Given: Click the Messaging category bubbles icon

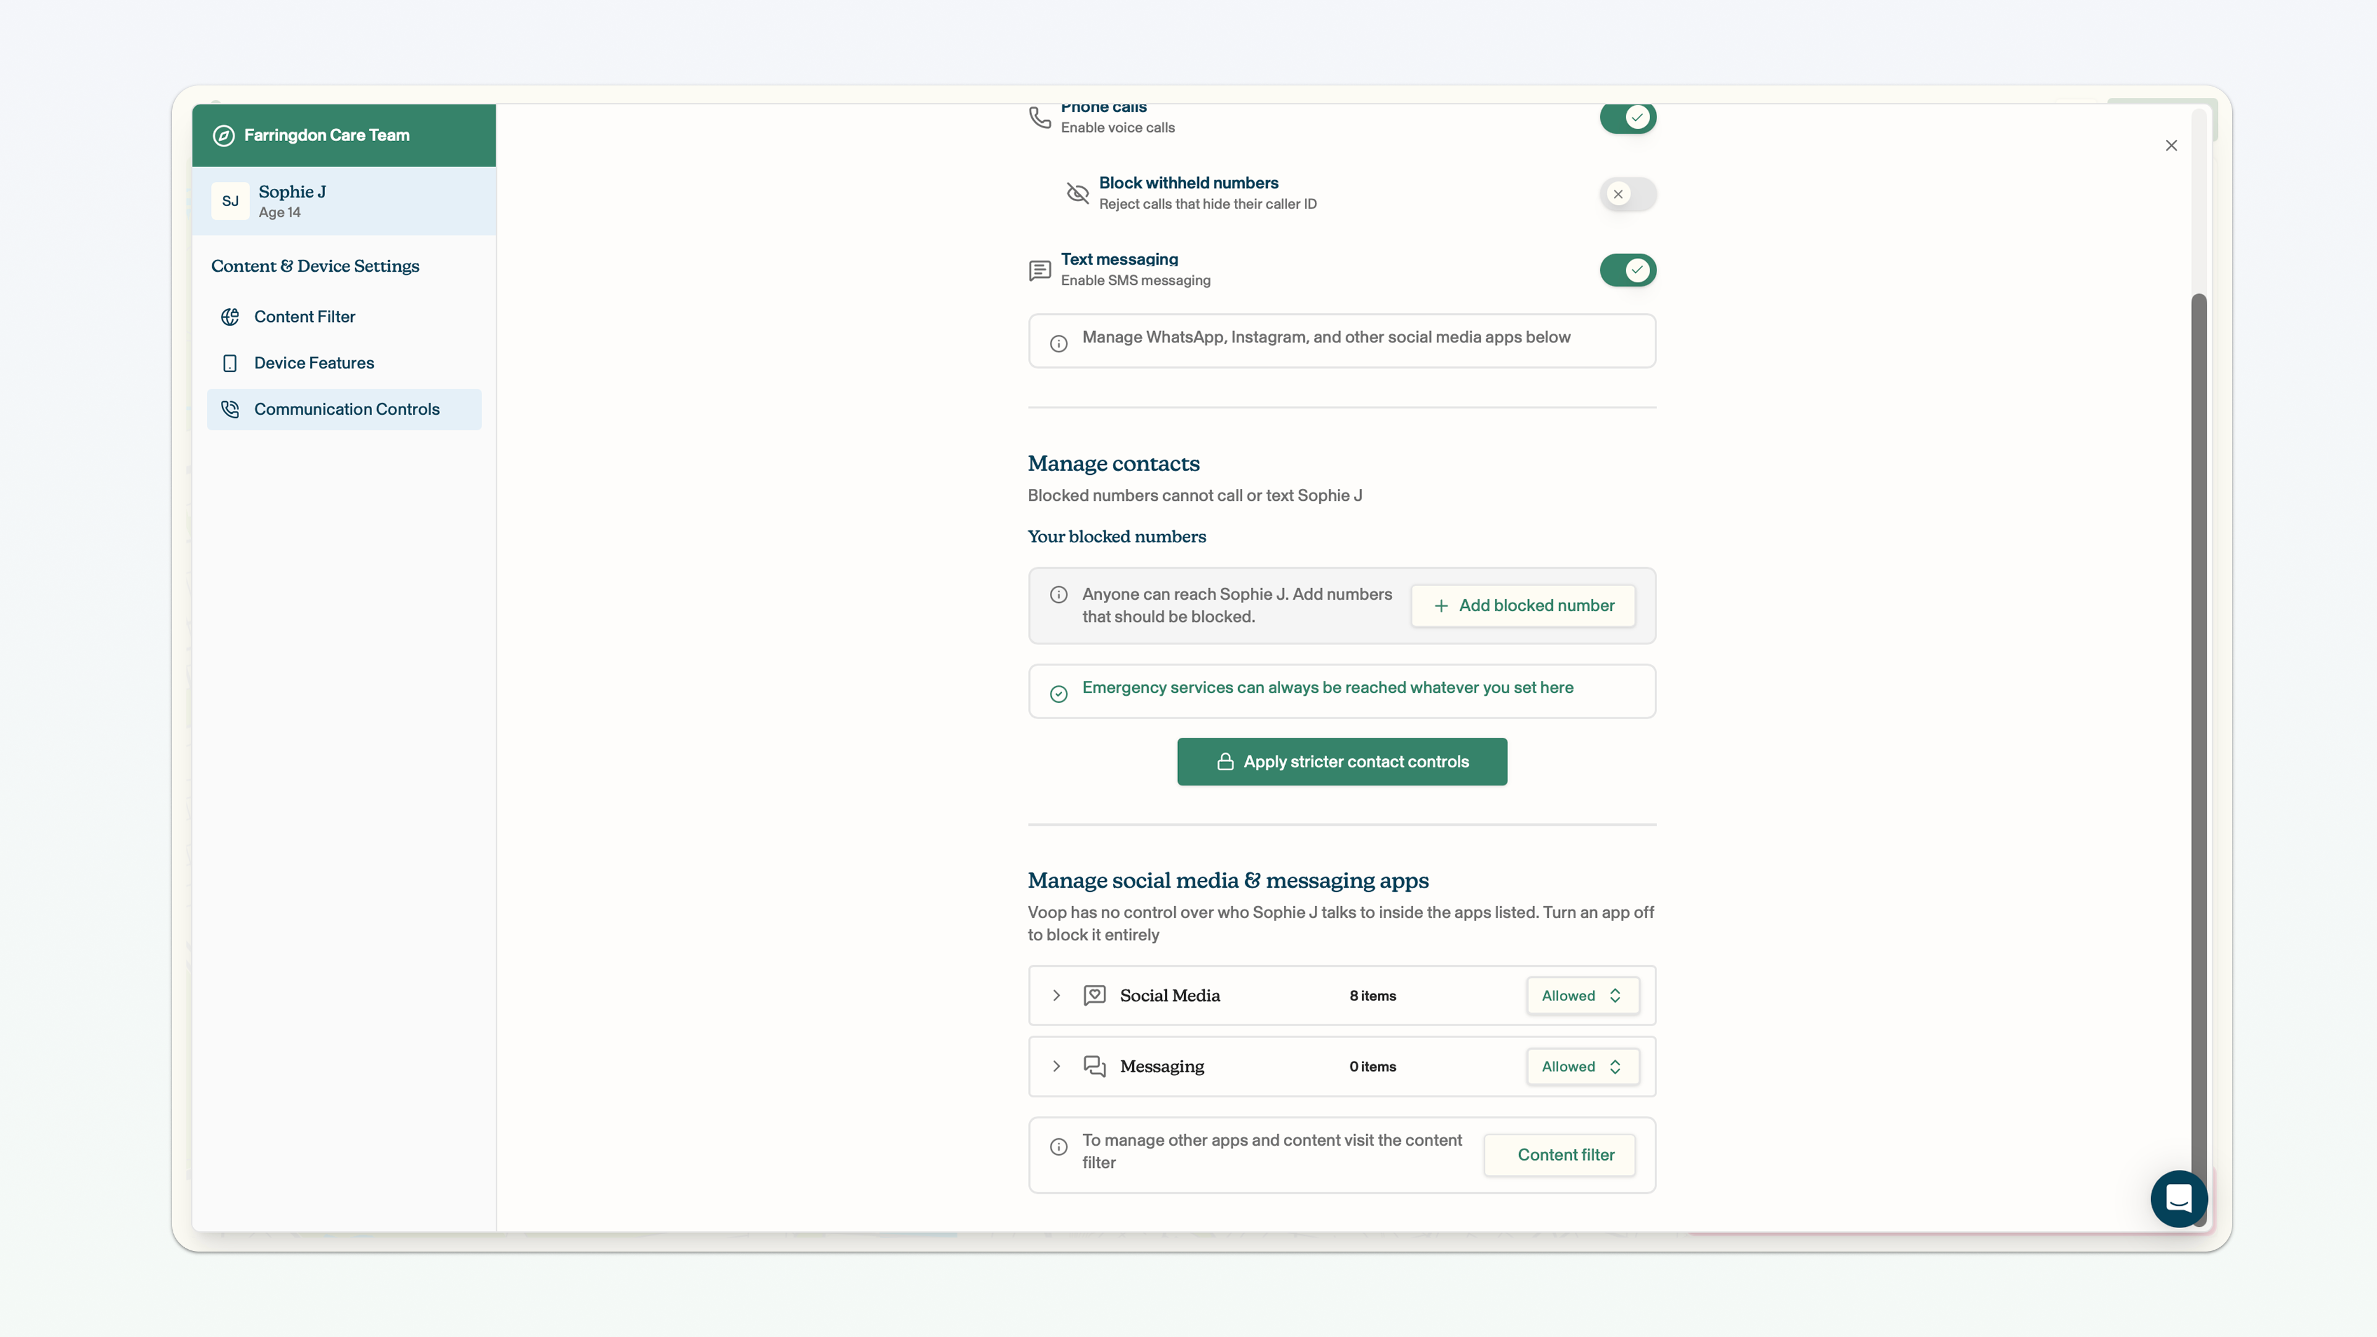Looking at the screenshot, I should tap(1094, 1067).
